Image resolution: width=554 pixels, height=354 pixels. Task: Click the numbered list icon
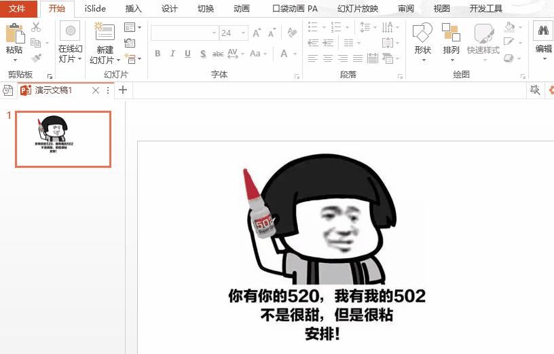click(x=336, y=27)
